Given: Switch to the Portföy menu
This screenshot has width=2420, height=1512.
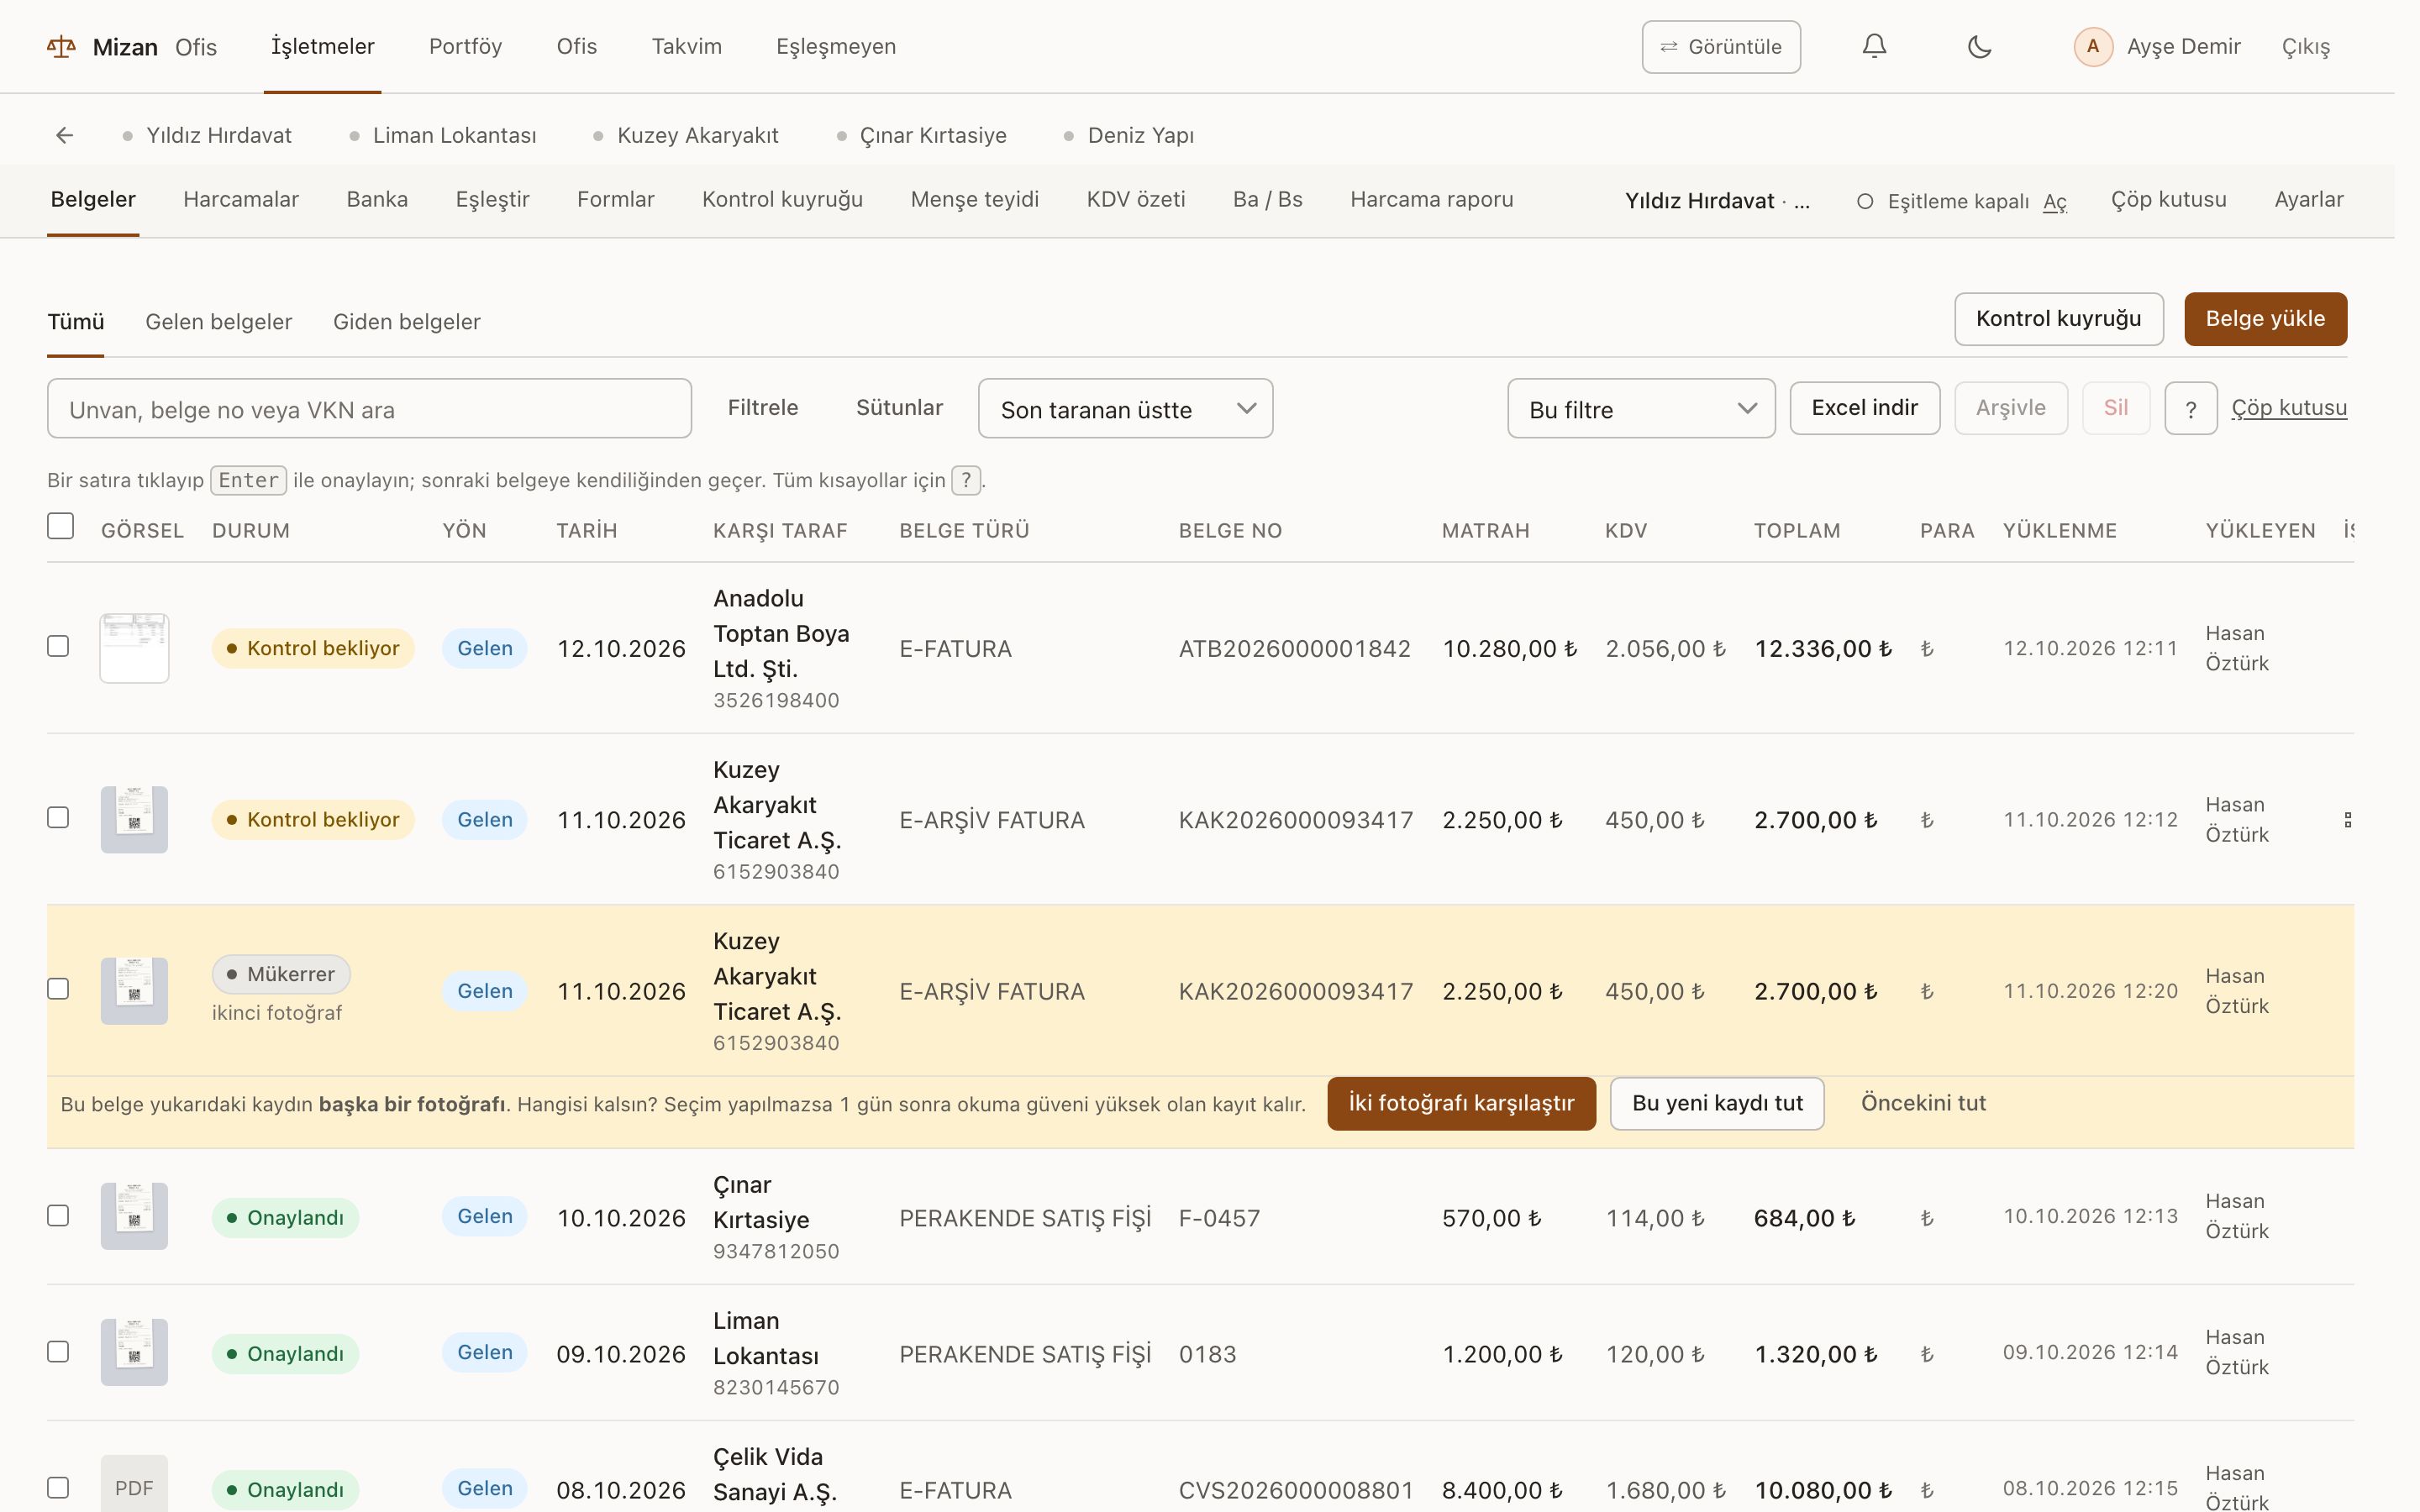Looking at the screenshot, I should (465, 46).
